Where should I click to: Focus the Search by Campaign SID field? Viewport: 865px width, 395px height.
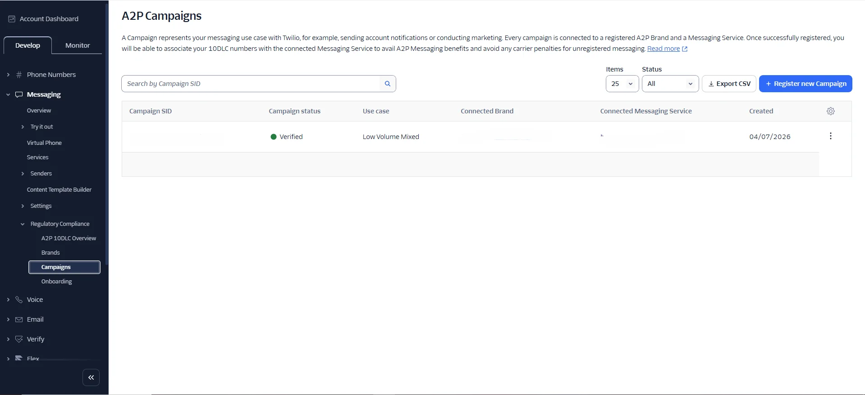251,84
